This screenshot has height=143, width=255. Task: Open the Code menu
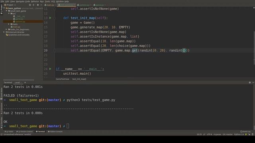coord(27,2)
